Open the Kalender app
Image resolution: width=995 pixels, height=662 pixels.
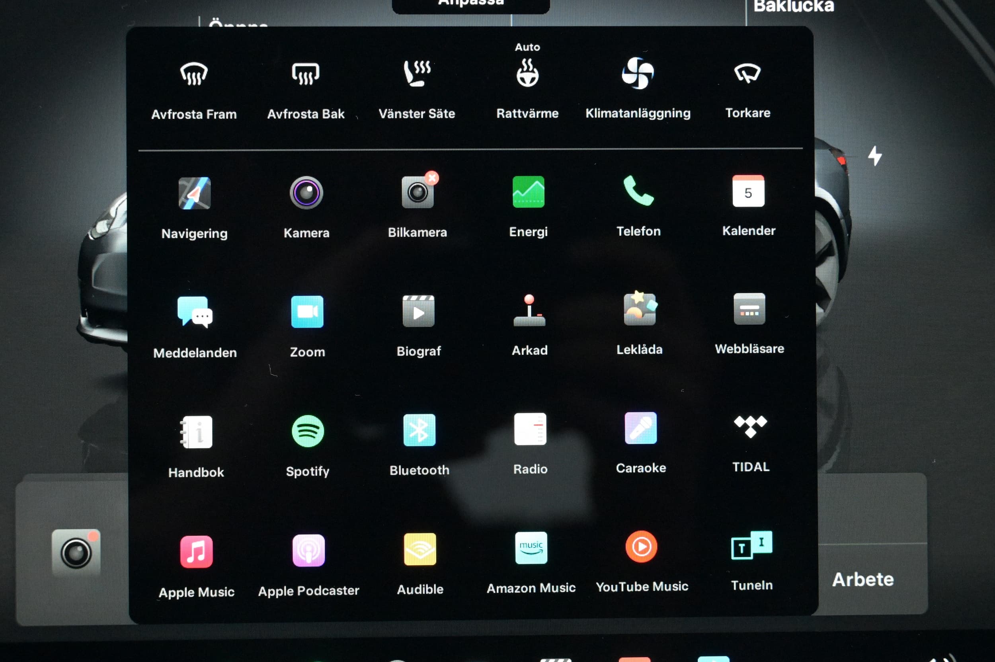[749, 191]
